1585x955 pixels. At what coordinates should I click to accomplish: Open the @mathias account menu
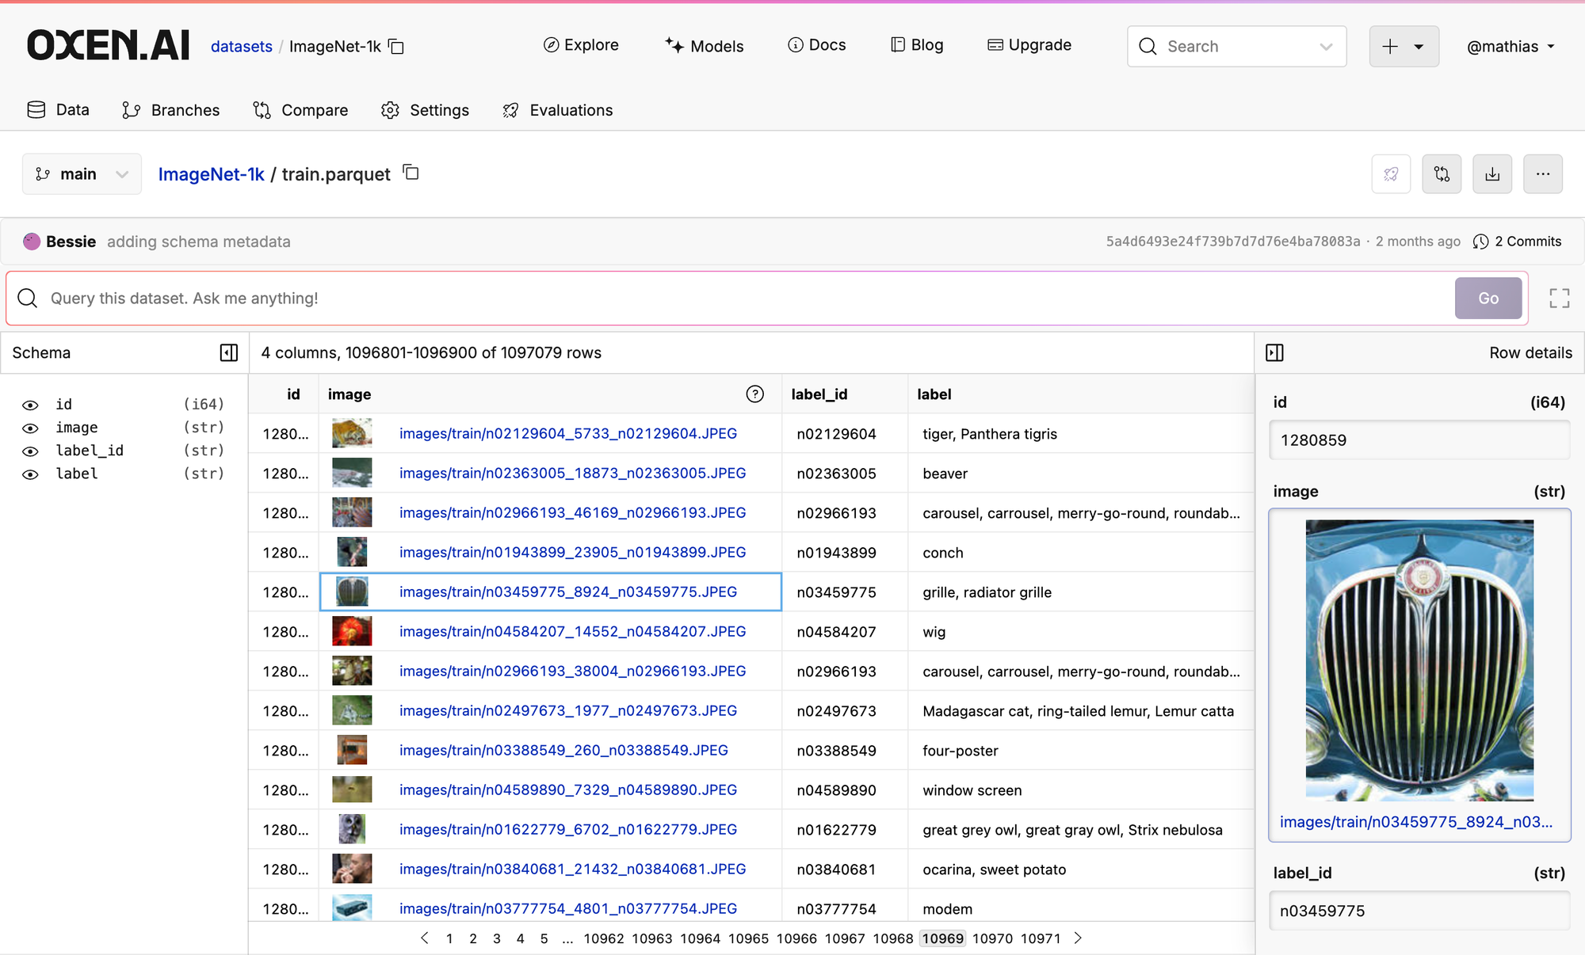coord(1510,47)
